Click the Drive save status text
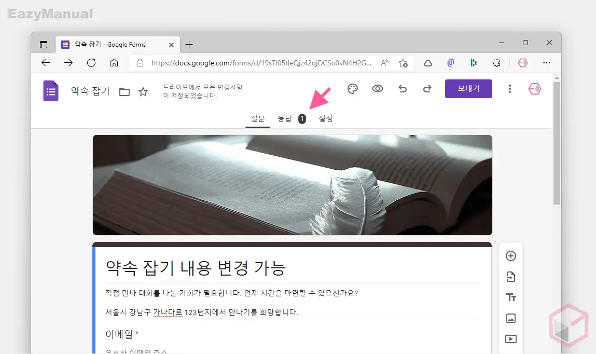596x354 pixels. (203, 91)
